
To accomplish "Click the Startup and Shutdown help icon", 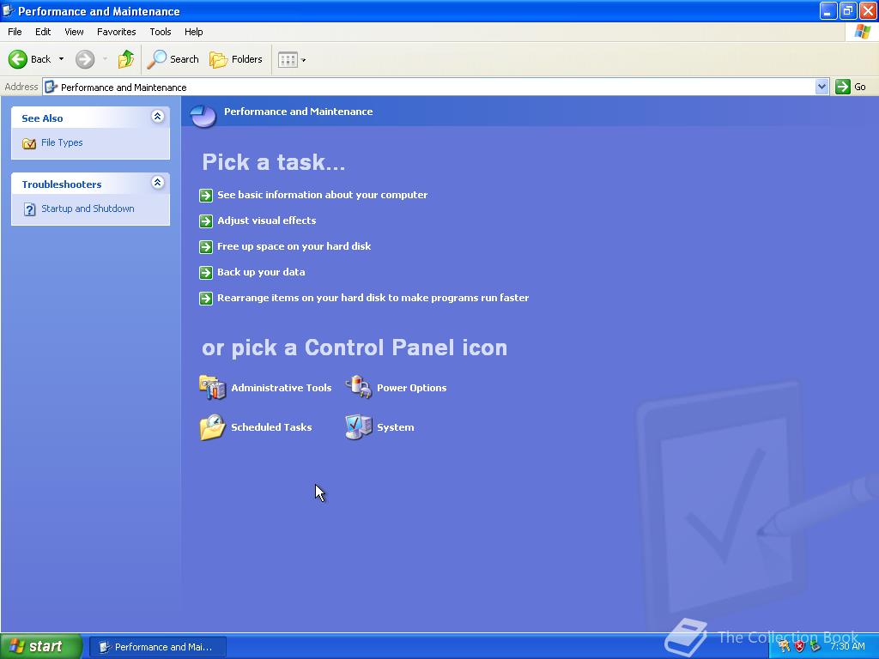I will point(30,209).
